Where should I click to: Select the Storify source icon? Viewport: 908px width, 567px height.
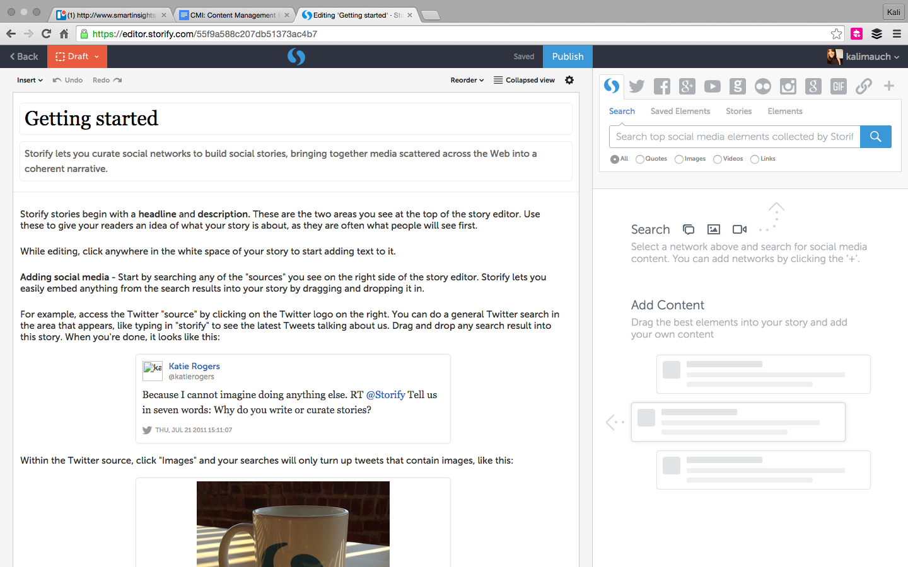[612, 86]
